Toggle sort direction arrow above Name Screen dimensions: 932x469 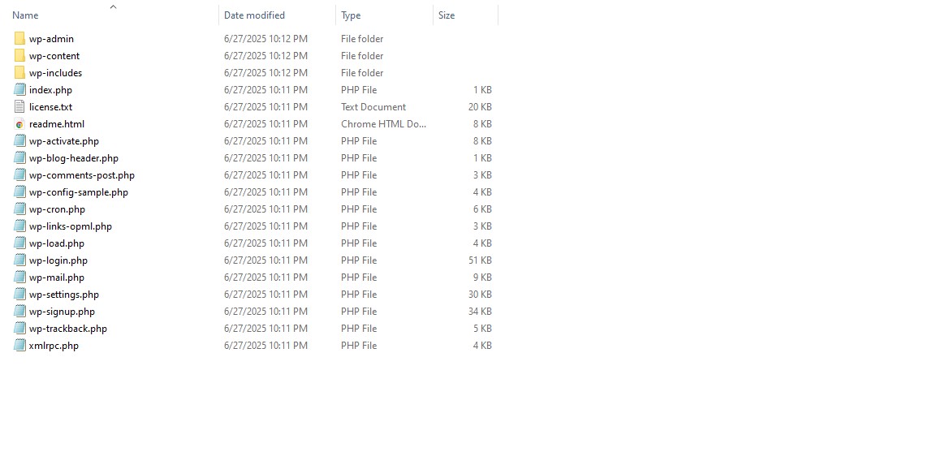pyautogui.click(x=113, y=6)
